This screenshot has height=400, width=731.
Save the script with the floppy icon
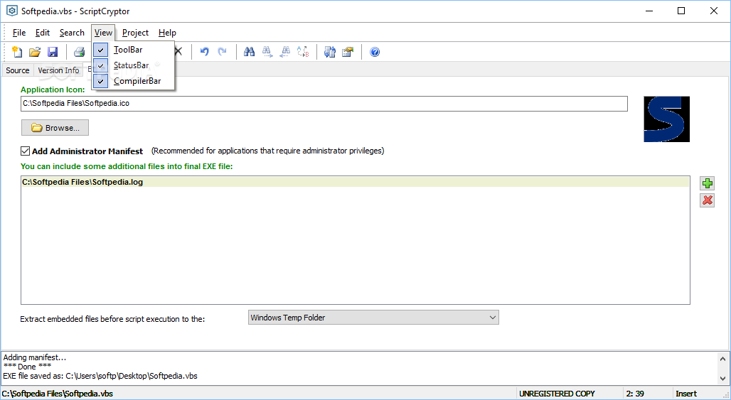click(53, 52)
